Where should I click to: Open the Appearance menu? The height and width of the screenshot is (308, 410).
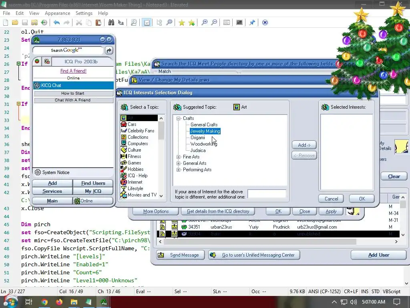(57, 13)
